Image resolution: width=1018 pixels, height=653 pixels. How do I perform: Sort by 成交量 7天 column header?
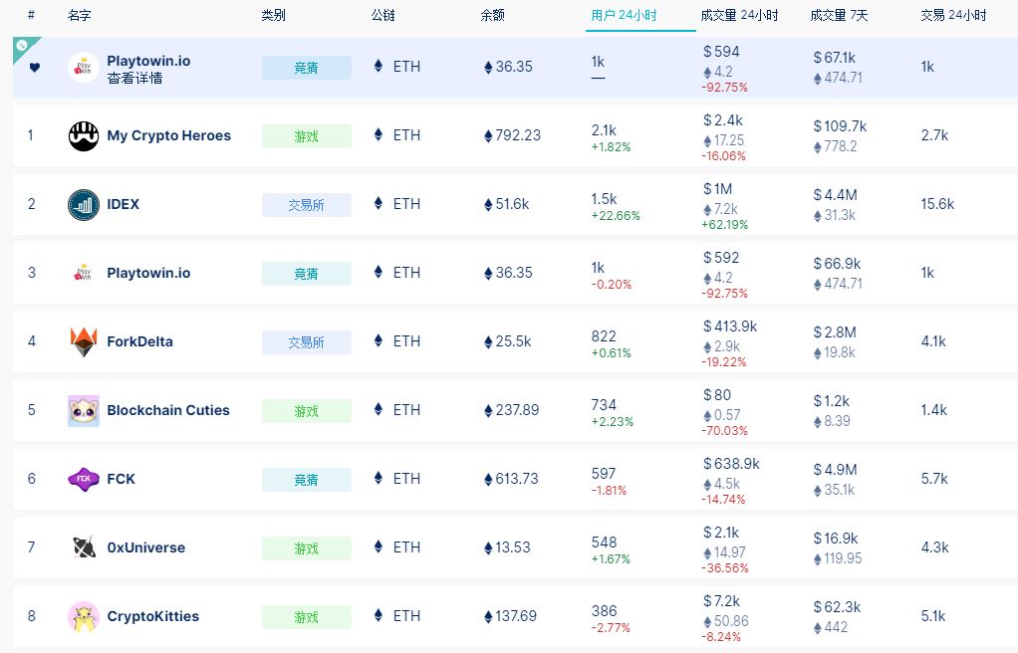839,15
